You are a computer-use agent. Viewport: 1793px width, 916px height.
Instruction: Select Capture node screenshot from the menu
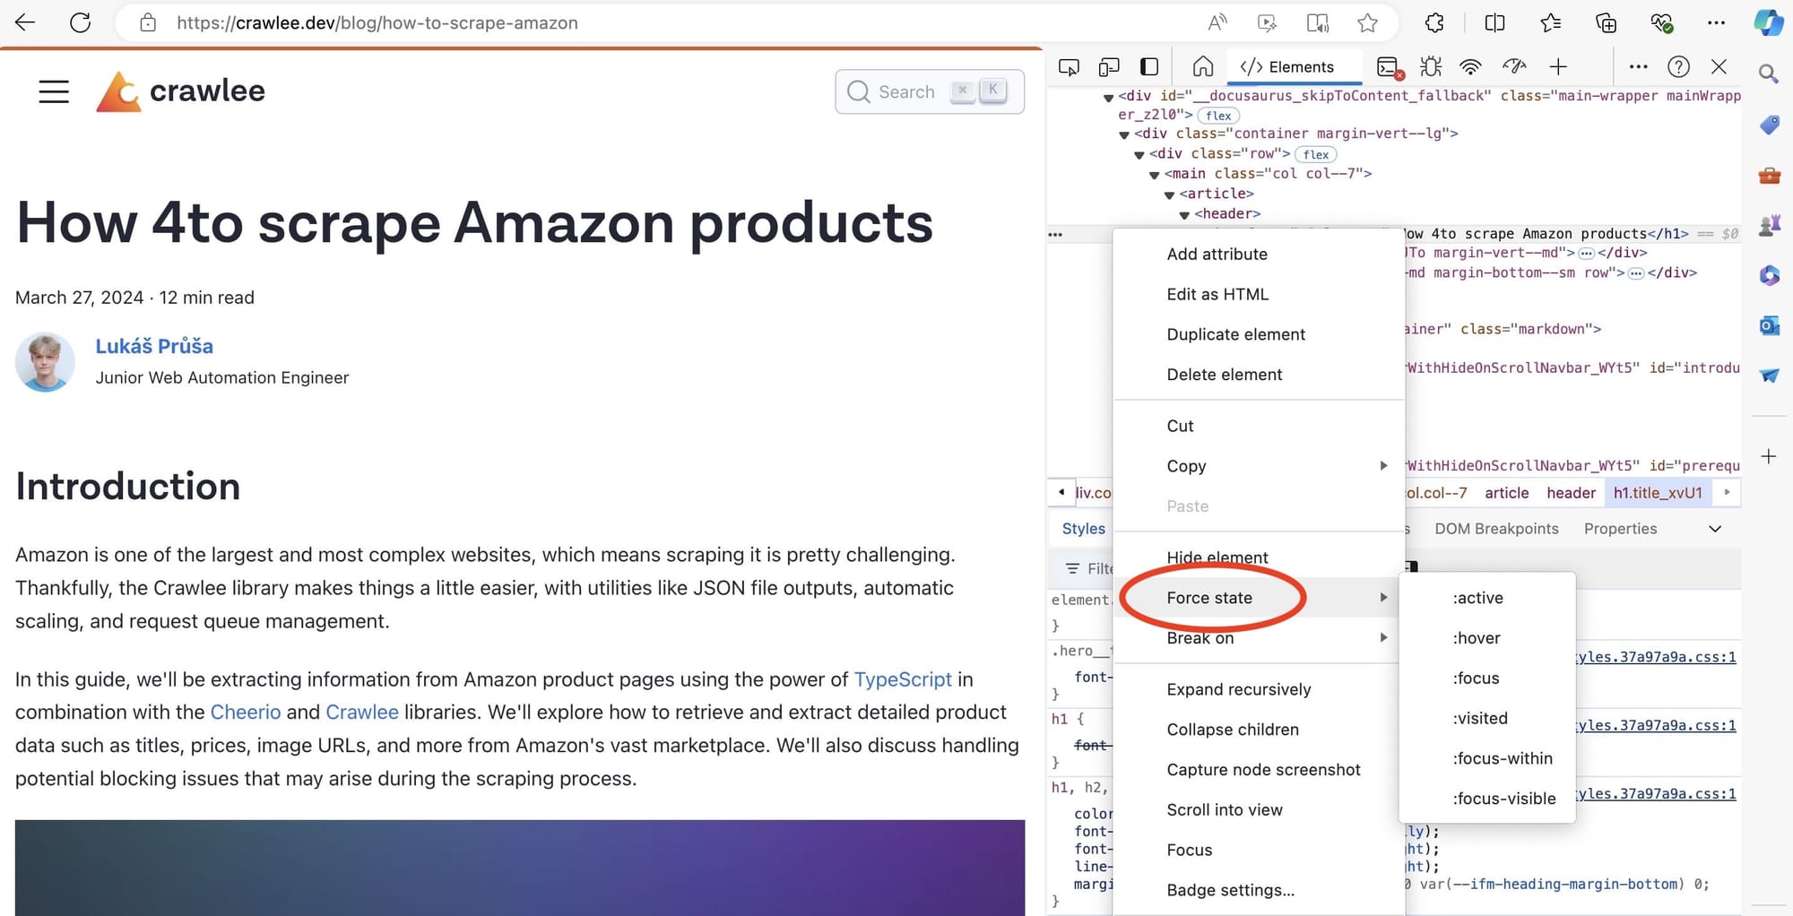click(x=1263, y=769)
